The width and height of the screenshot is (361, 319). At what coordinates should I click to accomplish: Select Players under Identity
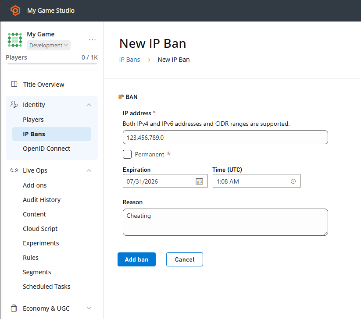[x=33, y=120]
